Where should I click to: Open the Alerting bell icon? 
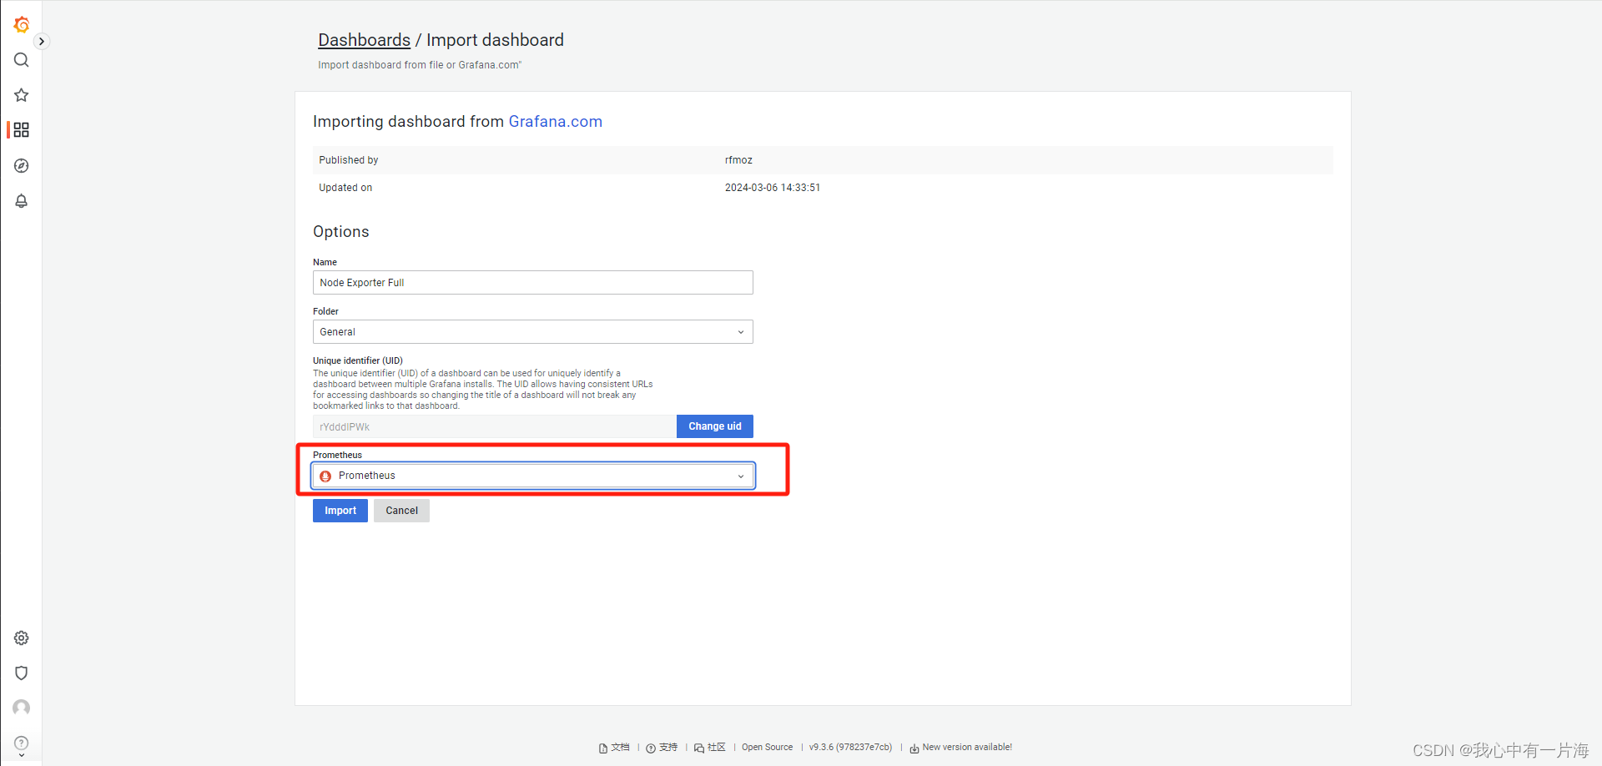click(22, 201)
